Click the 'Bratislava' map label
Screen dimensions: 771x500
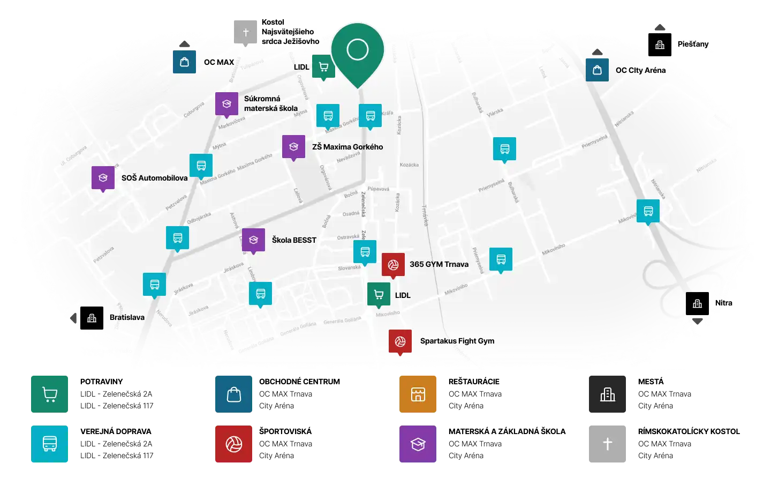[x=127, y=317]
